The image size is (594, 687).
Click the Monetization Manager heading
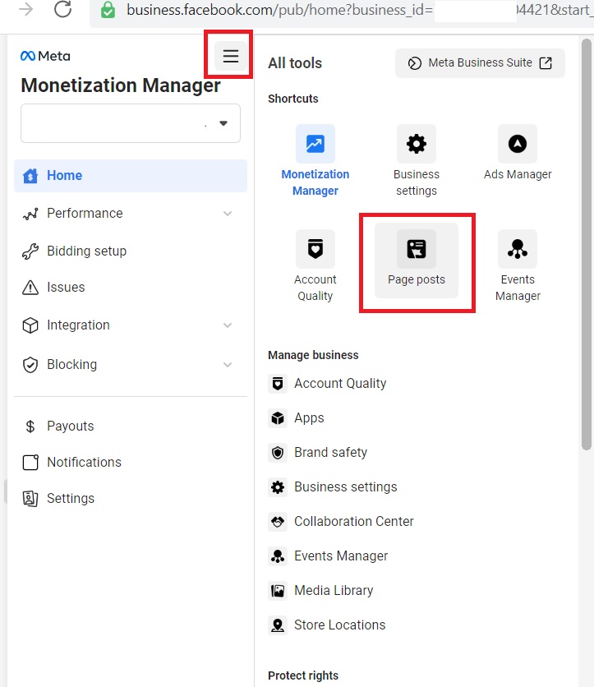pyautogui.click(x=121, y=85)
